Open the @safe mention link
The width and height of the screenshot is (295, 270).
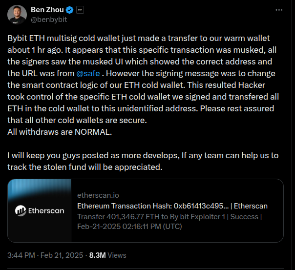pos(89,73)
